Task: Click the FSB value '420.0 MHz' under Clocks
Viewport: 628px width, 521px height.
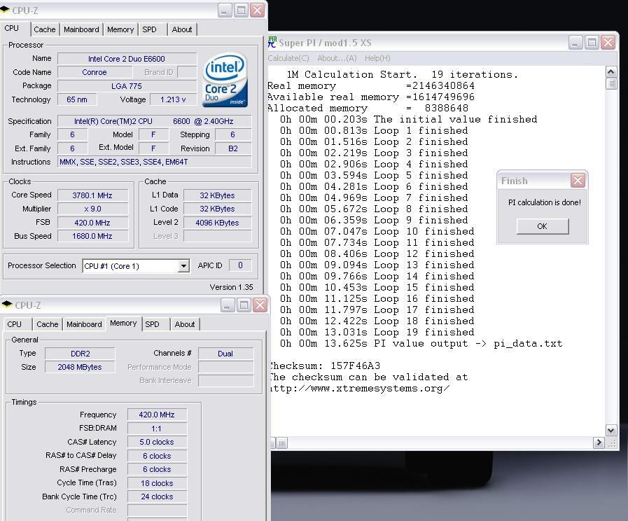Action: pos(92,223)
